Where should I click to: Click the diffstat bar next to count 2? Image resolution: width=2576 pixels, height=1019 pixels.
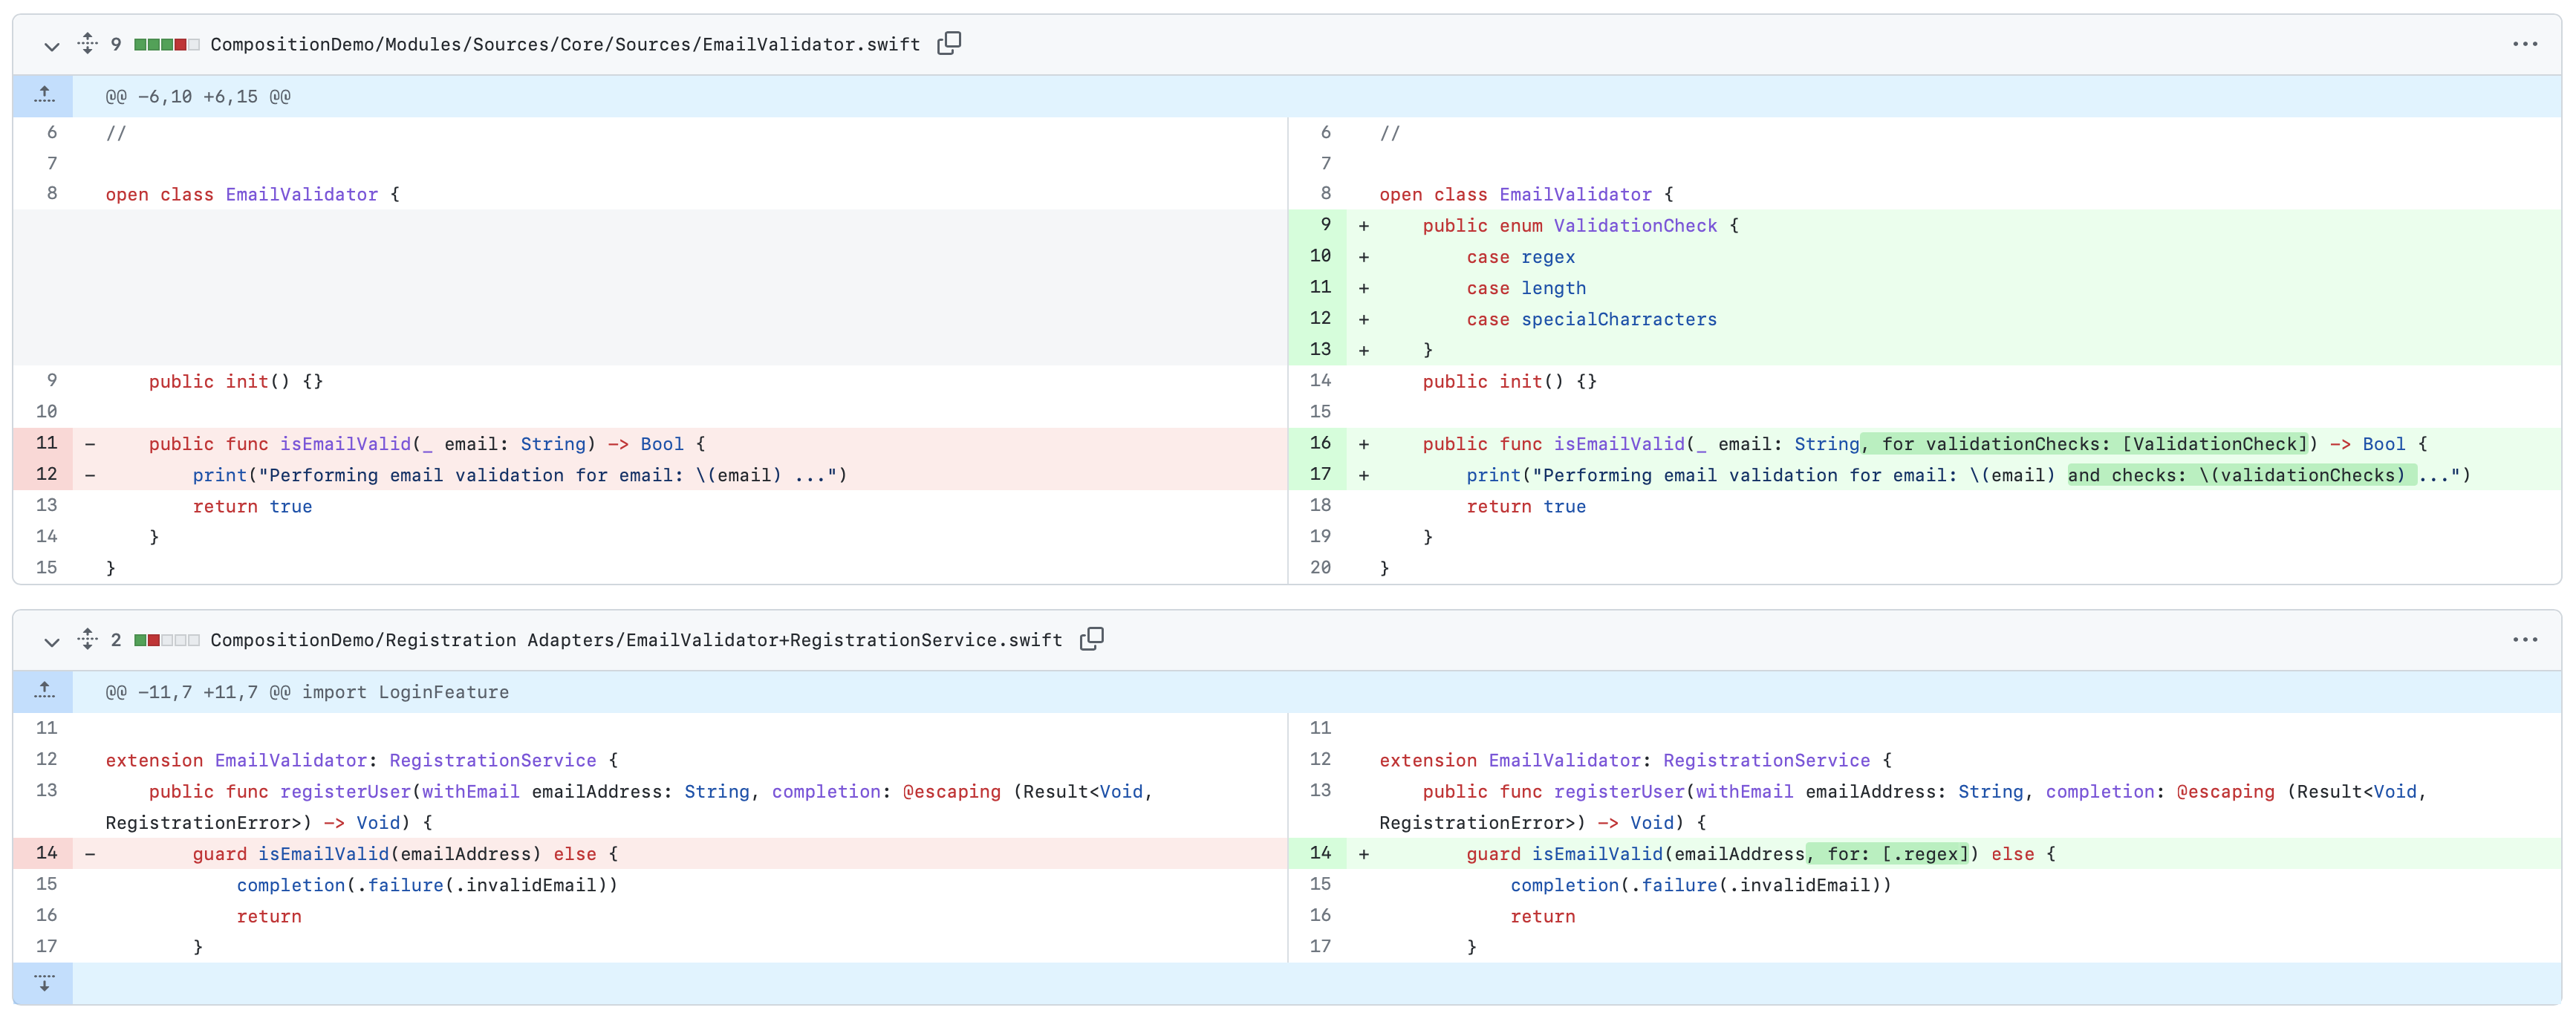[x=167, y=640]
